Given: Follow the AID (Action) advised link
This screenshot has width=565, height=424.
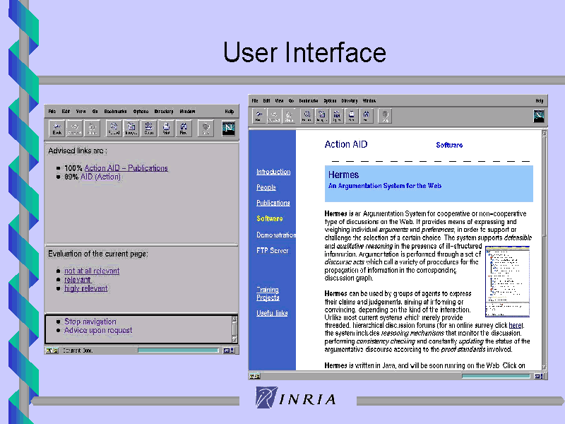Looking at the screenshot, I should [100, 177].
